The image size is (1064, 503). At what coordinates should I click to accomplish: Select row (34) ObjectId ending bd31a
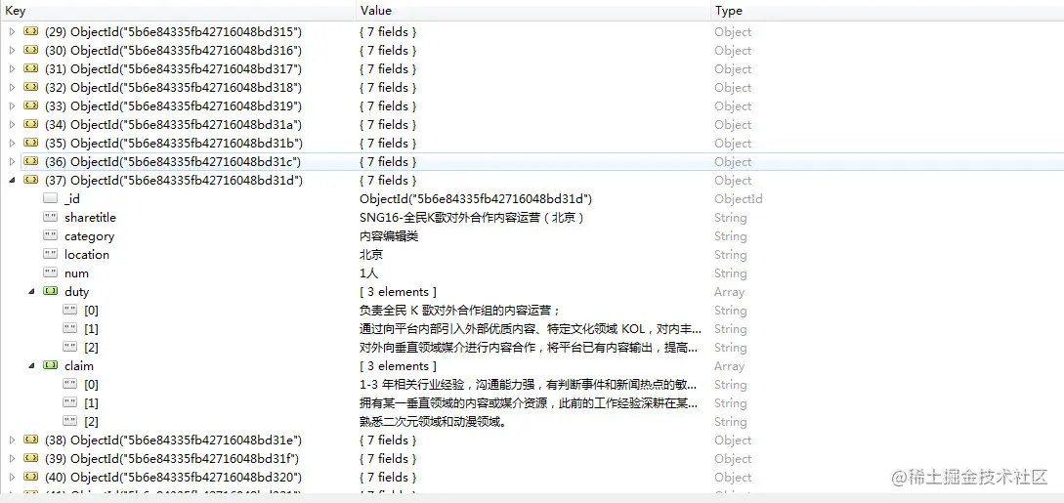coord(173,125)
